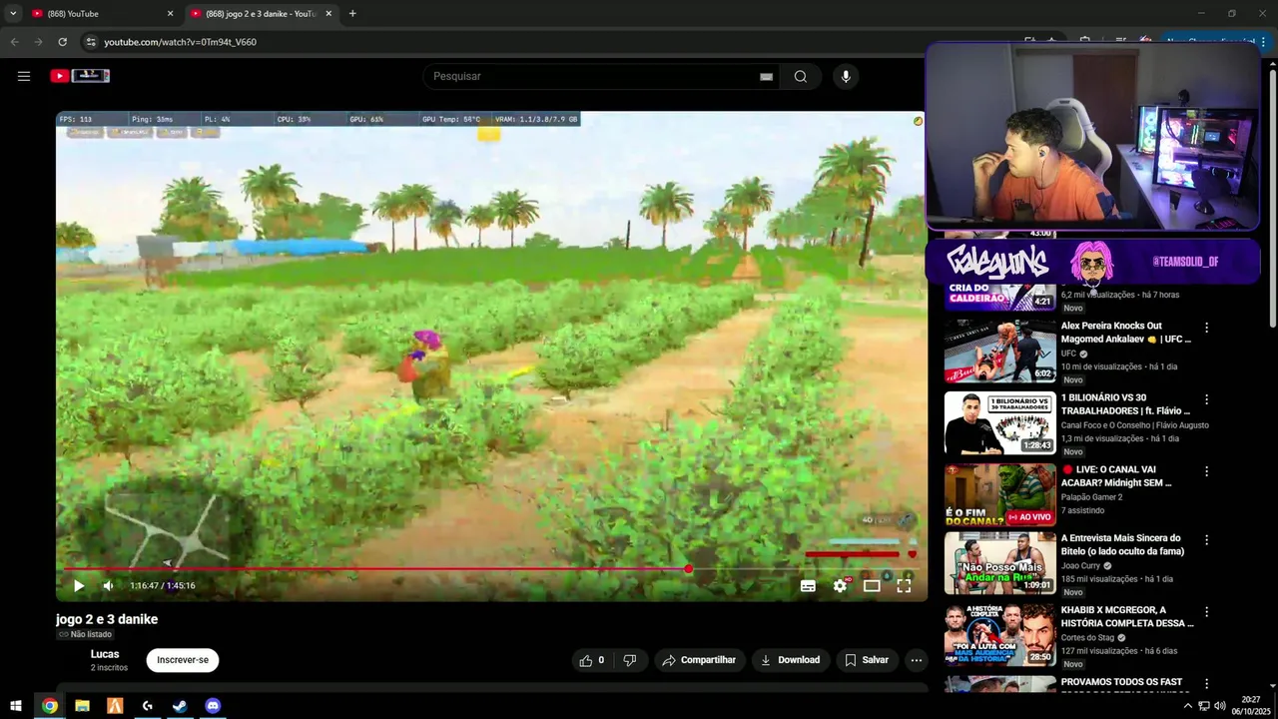
Task: Open A Entrevista Mais Sincera do Bitelo video
Action: (x=999, y=563)
